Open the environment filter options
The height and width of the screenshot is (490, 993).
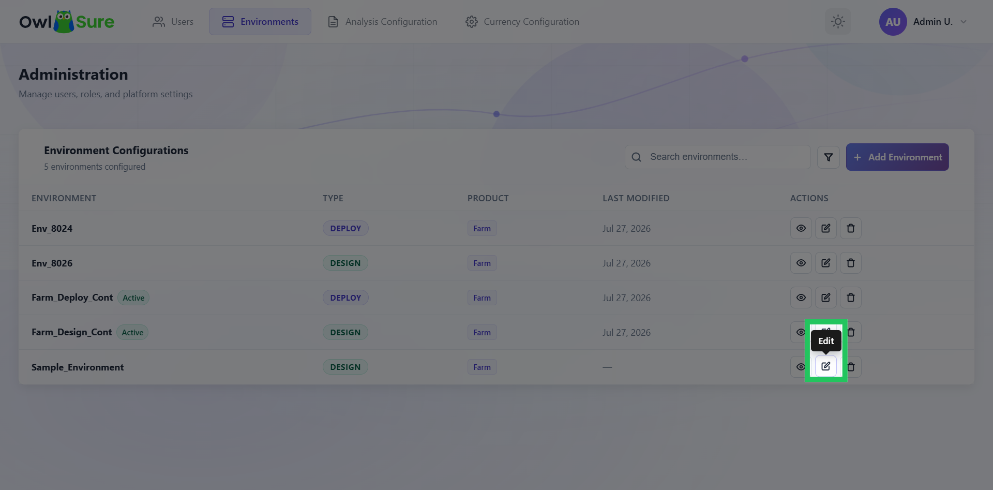click(x=828, y=157)
